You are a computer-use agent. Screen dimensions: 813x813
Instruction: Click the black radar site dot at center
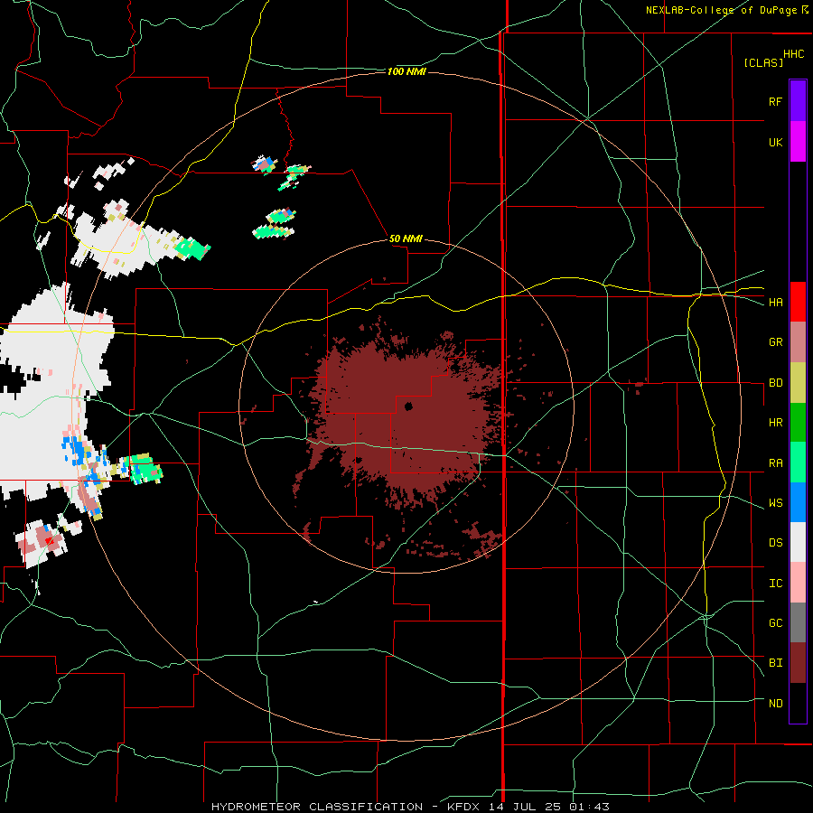click(x=408, y=406)
